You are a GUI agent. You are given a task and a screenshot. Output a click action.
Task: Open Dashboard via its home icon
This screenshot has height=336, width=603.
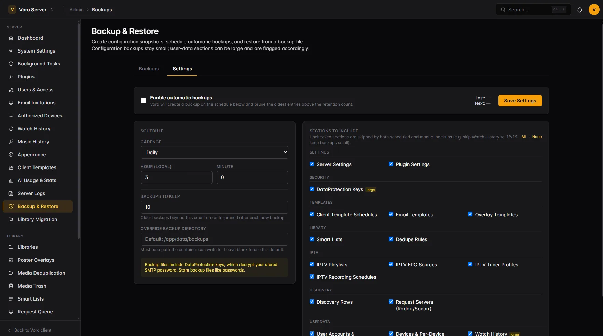(11, 38)
